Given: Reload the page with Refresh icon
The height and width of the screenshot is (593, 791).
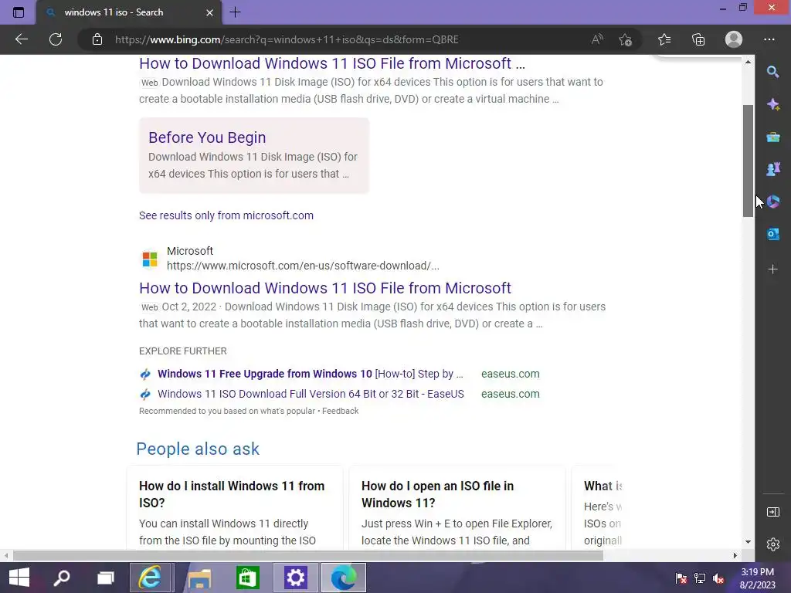Looking at the screenshot, I should point(56,39).
